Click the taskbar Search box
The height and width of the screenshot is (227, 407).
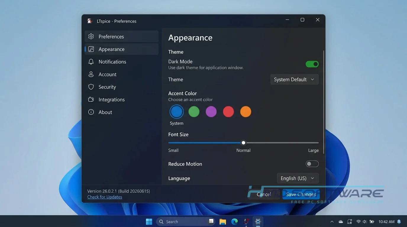185,222
